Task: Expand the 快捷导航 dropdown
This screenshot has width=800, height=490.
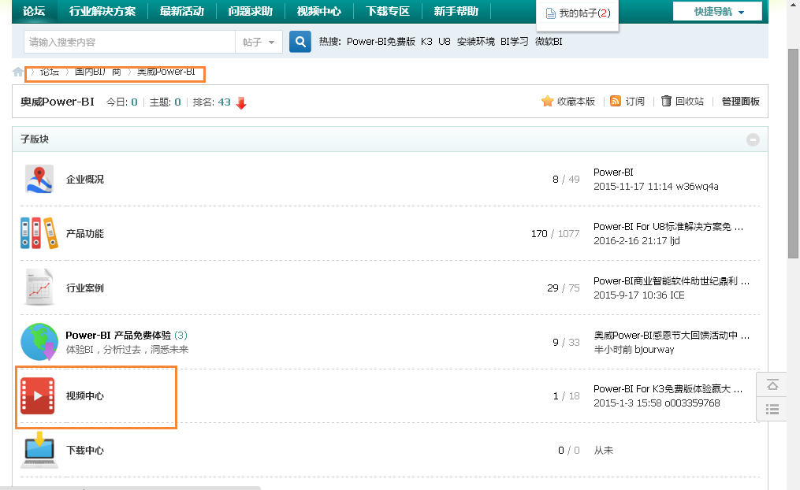Action: (x=717, y=11)
